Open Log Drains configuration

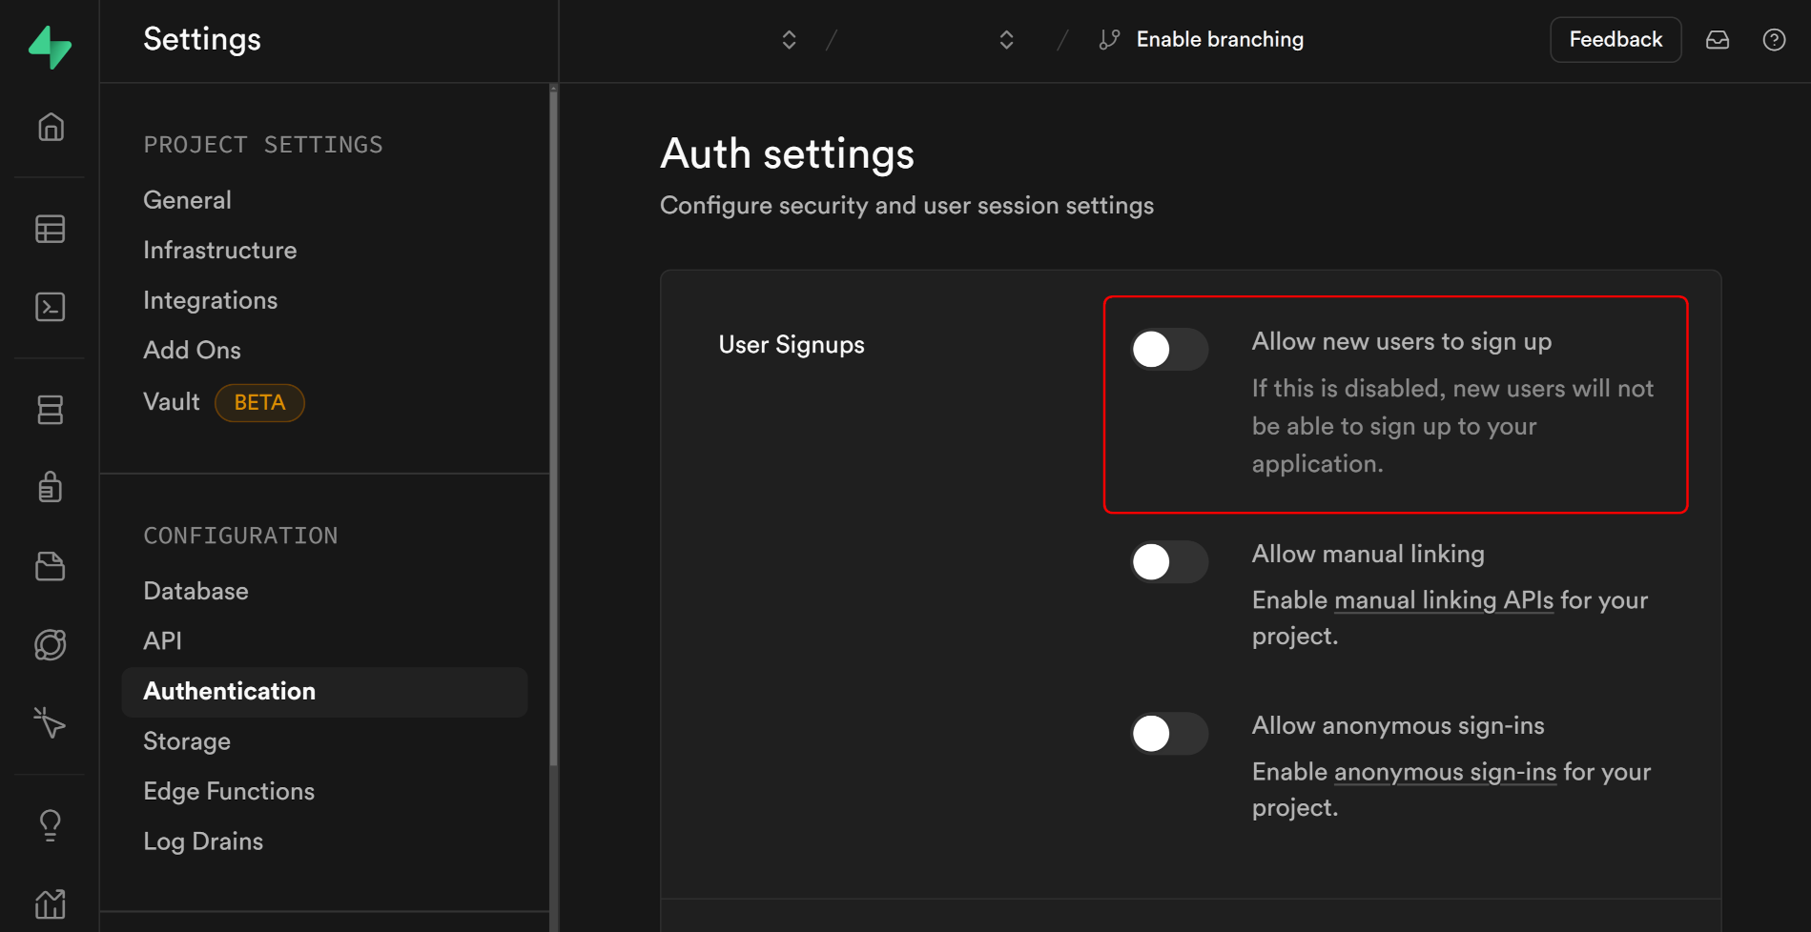click(x=203, y=841)
